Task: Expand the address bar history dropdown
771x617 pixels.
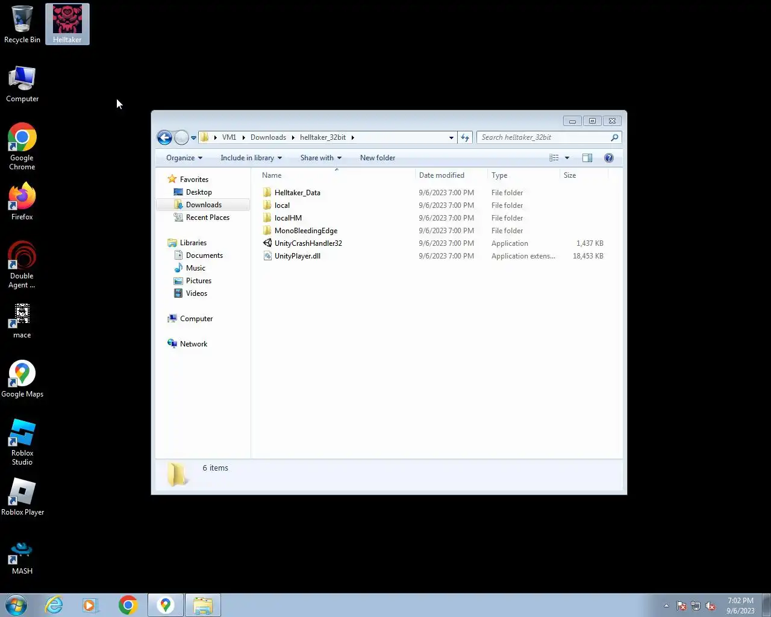Action: (x=451, y=137)
